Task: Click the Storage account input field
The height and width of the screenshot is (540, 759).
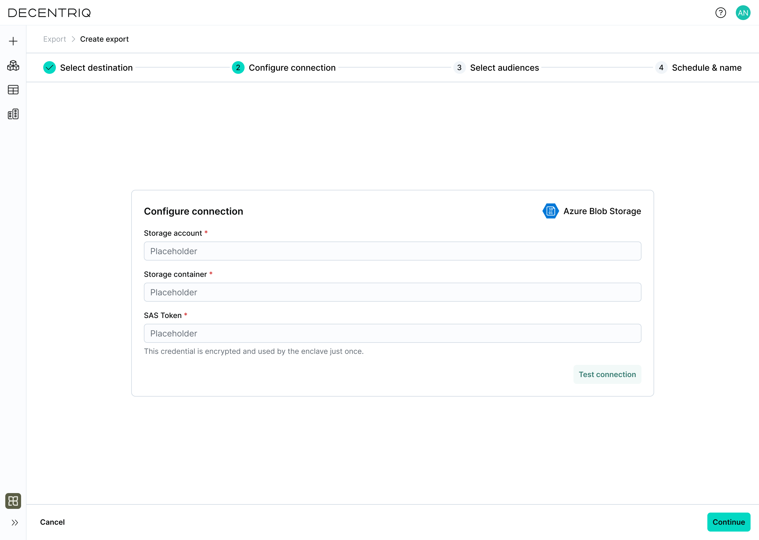Action: 392,251
